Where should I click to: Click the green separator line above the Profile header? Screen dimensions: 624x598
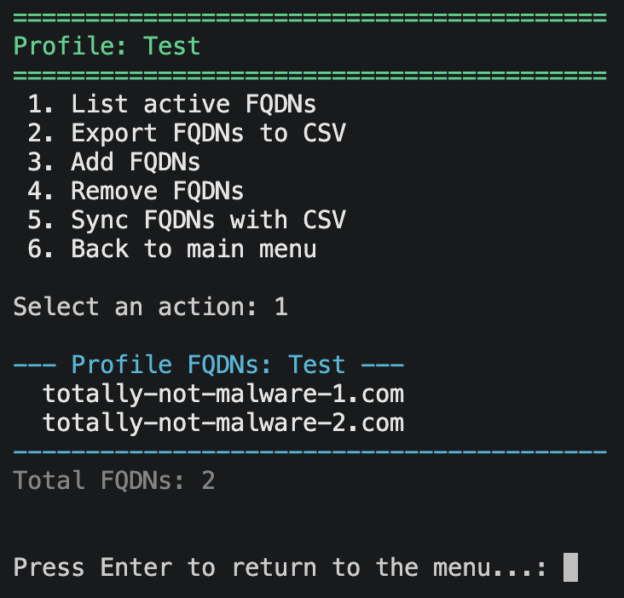pos(310,17)
